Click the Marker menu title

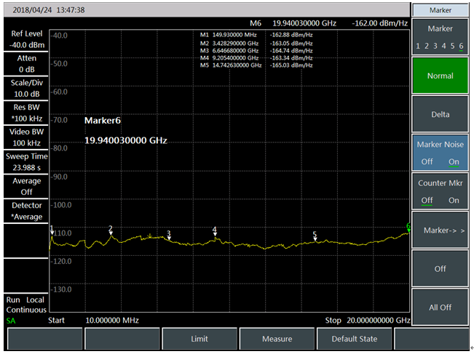point(440,10)
